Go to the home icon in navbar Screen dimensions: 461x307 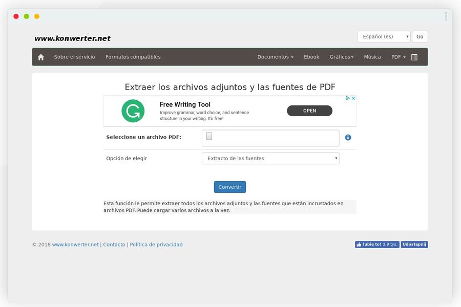coord(41,57)
